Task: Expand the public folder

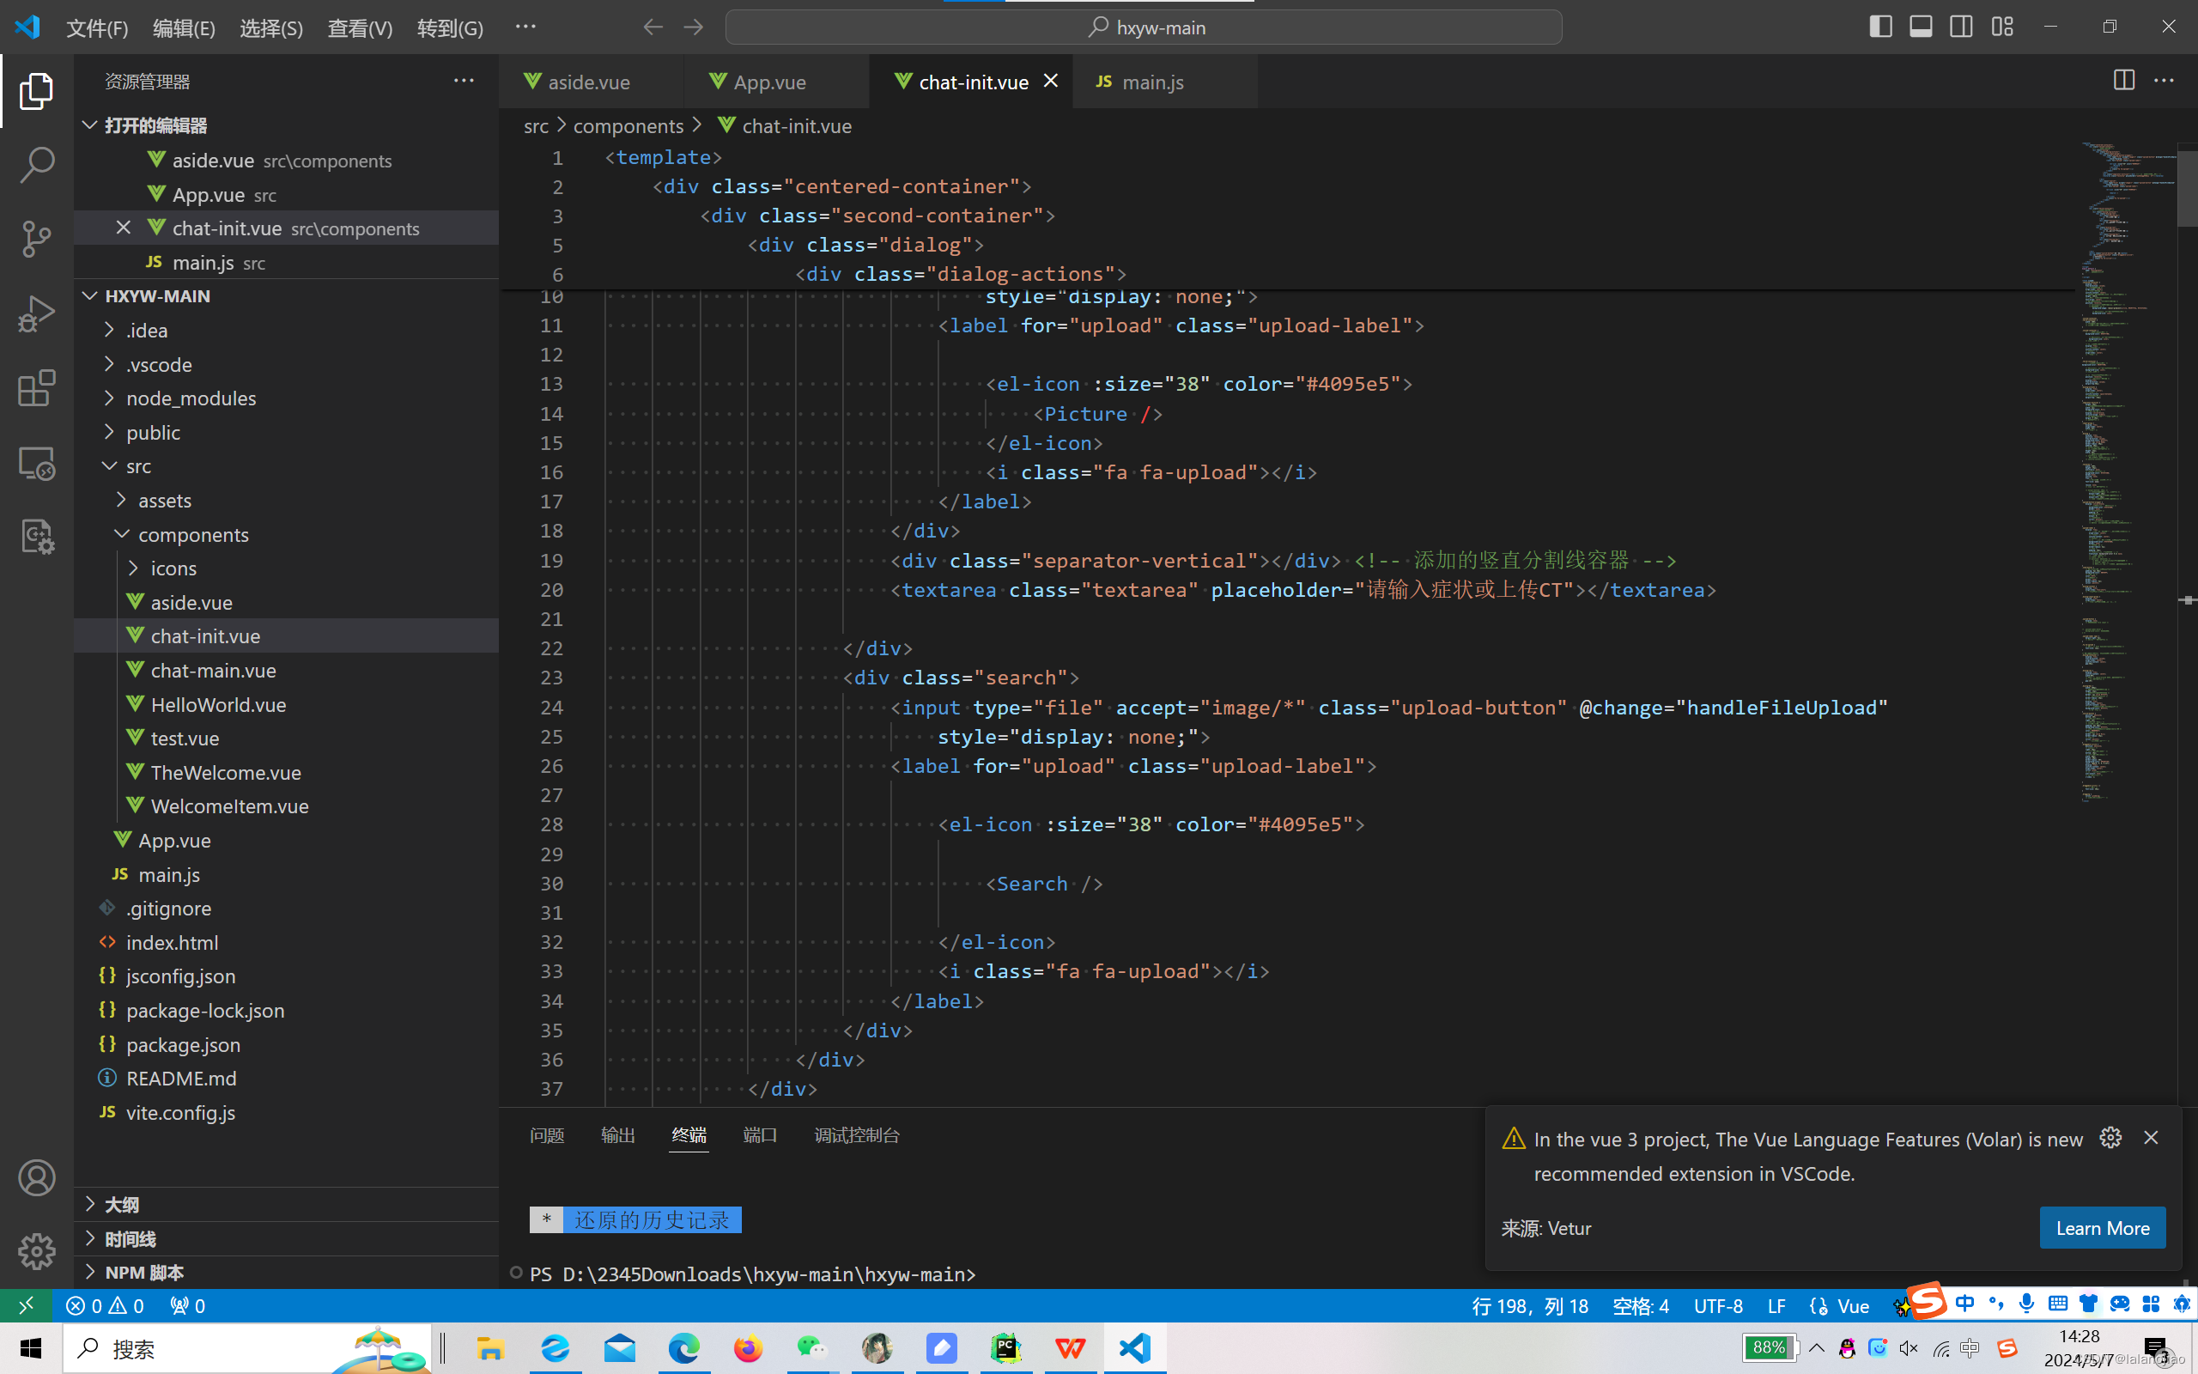Action: [286, 433]
